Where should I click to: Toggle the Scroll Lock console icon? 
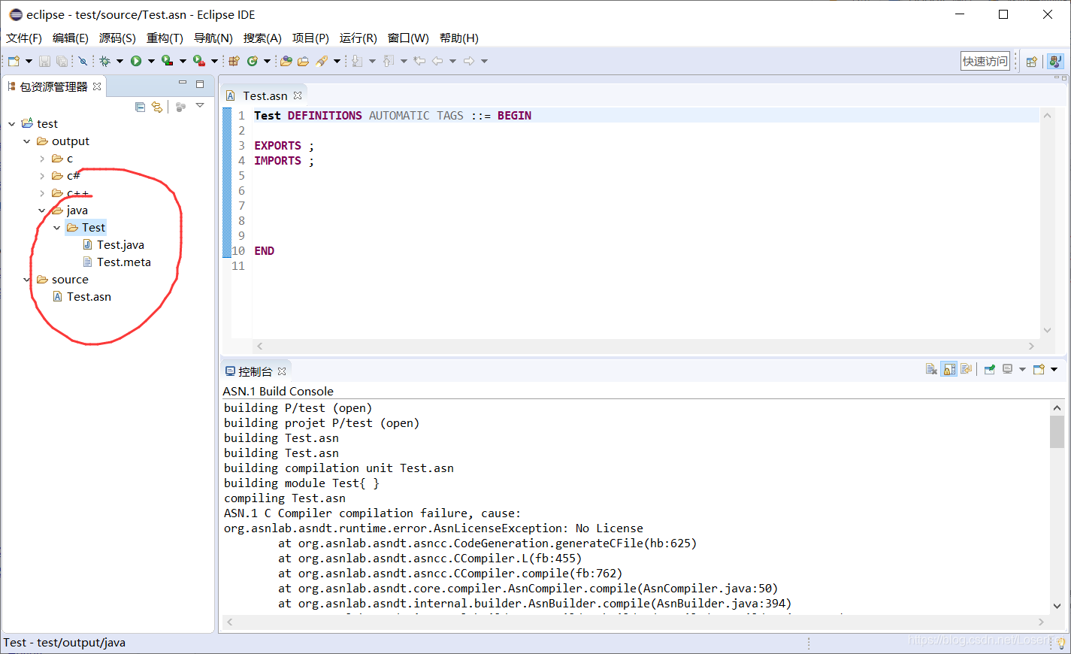(949, 369)
